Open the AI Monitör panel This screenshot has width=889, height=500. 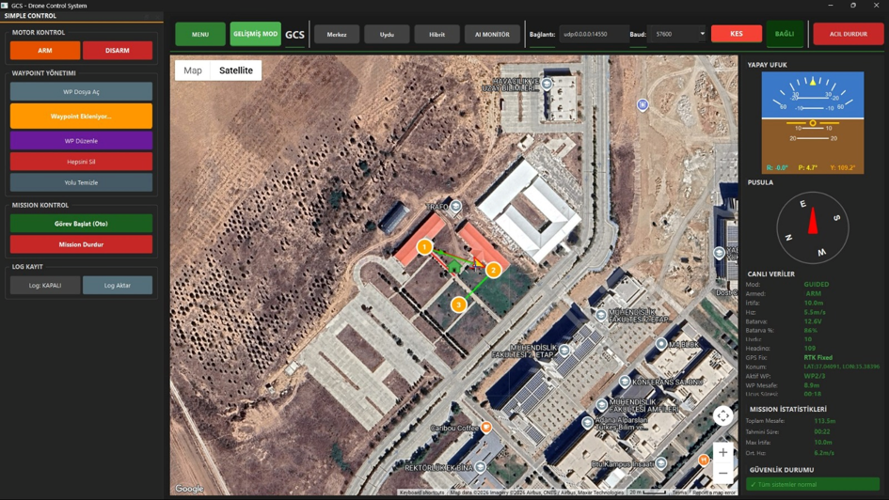492,35
